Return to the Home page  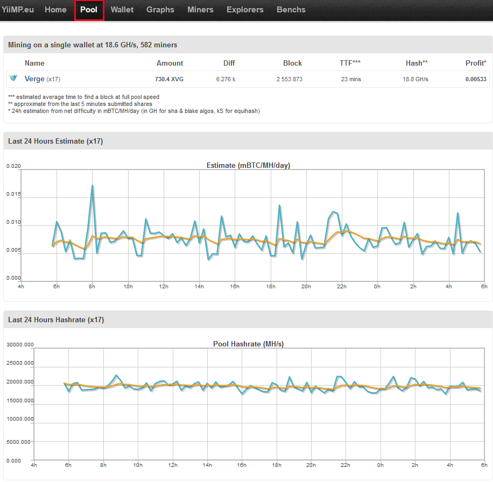pos(55,10)
